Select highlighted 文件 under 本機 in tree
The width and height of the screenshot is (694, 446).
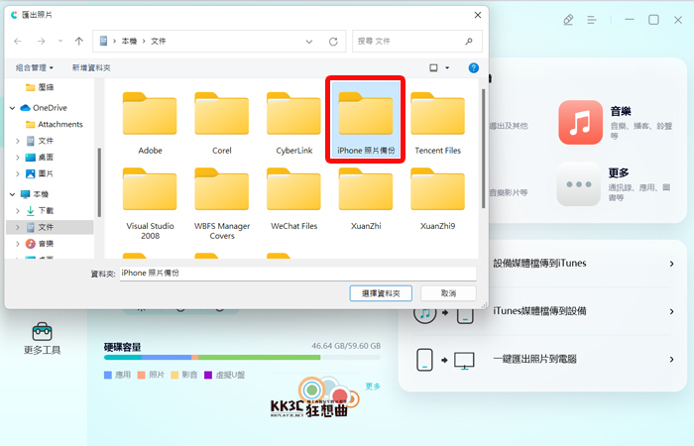pos(50,227)
